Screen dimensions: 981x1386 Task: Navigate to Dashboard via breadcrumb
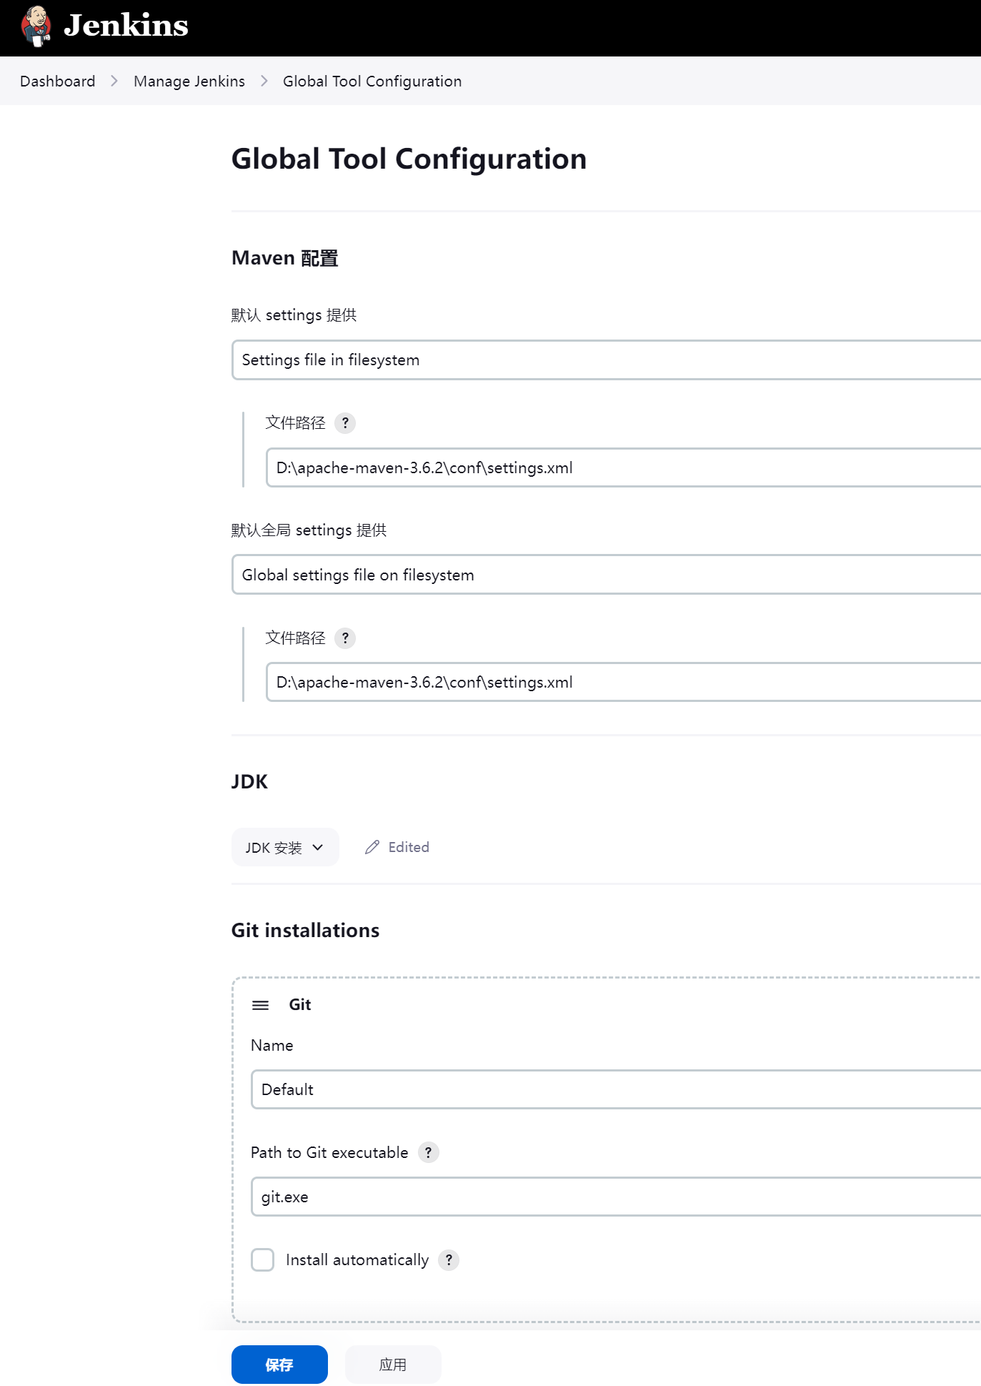tap(58, 81)
